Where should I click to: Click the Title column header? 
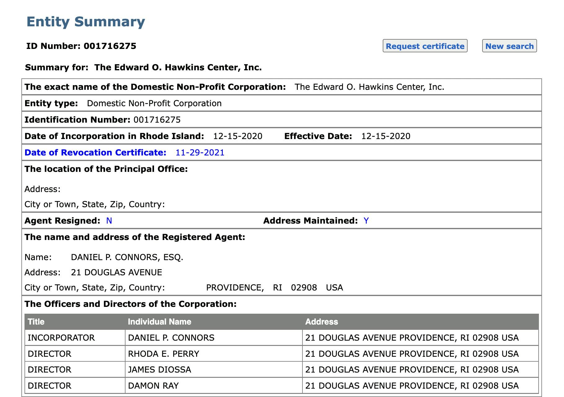[x=36, y=322]
